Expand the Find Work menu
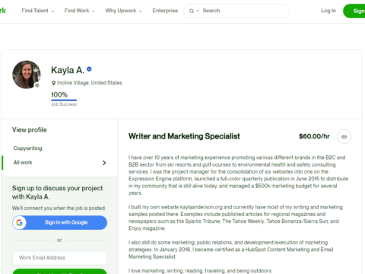 (80, 11)
